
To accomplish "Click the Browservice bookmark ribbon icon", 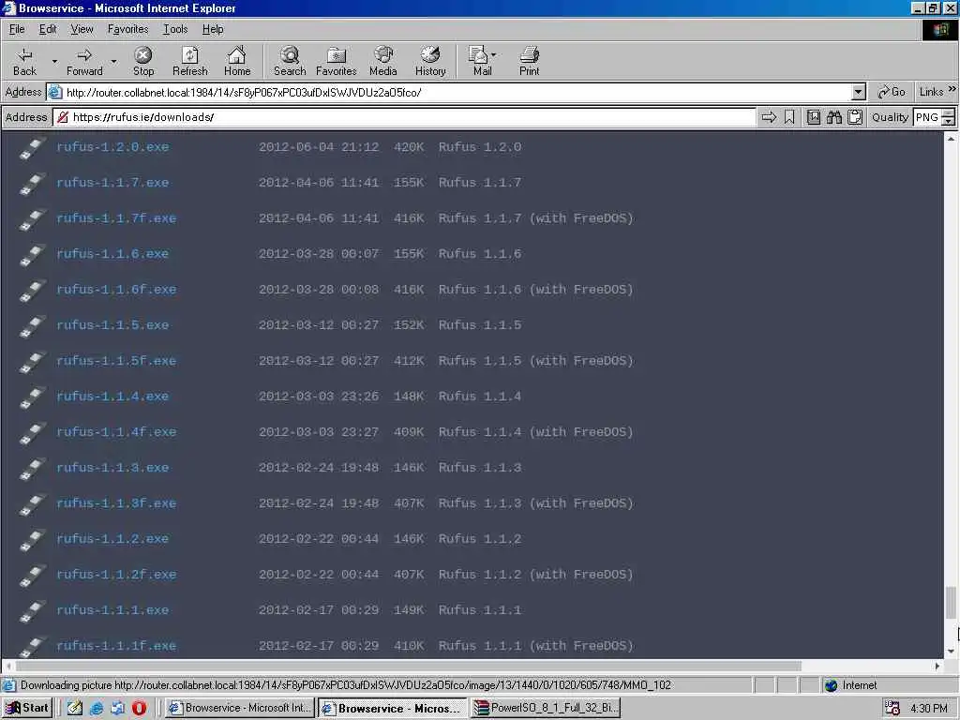I will tap(789, 117).
